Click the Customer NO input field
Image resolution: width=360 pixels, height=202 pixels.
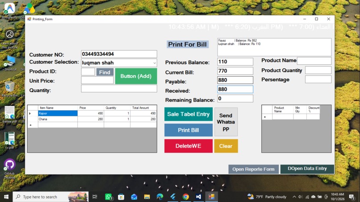tap(119, 54)
